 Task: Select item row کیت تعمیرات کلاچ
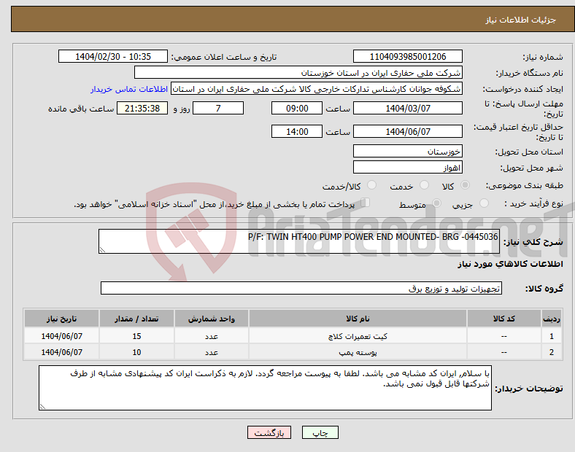(293, 335)
